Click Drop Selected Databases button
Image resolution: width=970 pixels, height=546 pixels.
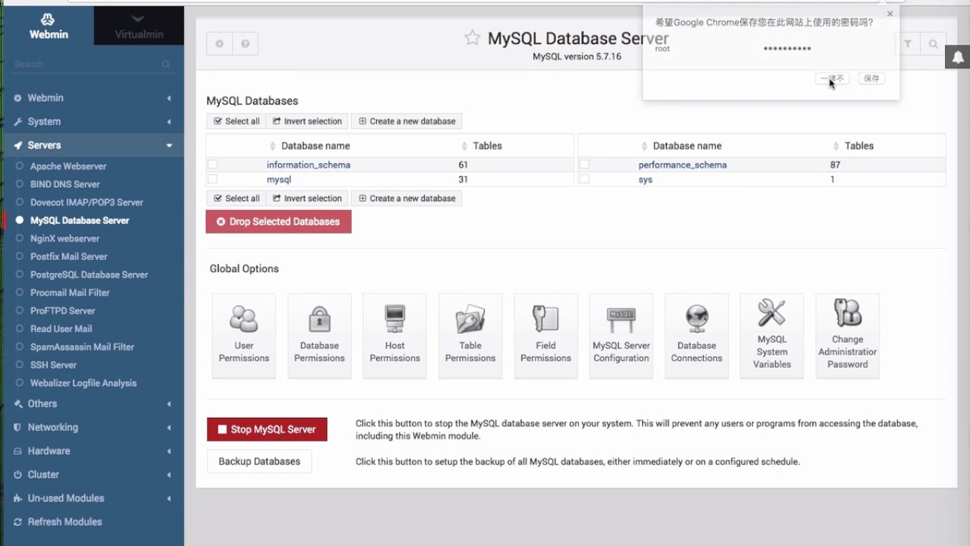pos(278,221)
